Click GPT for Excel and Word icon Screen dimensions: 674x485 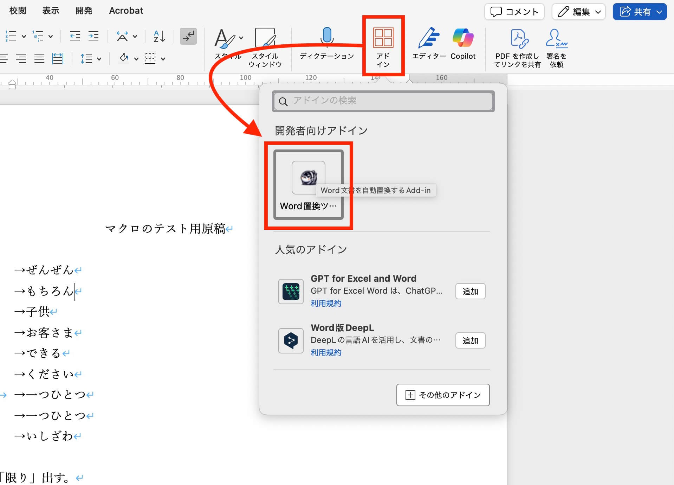(291, 291)
